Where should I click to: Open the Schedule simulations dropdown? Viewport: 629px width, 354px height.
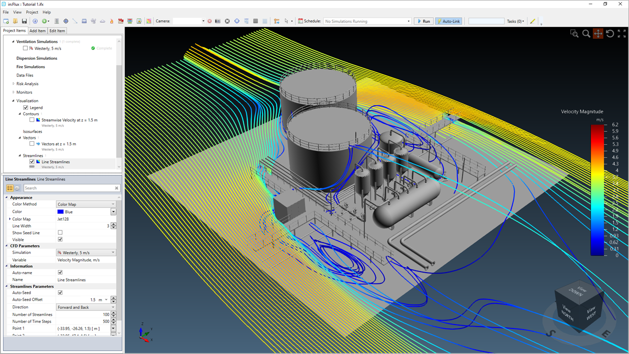(x=367, y=21)
